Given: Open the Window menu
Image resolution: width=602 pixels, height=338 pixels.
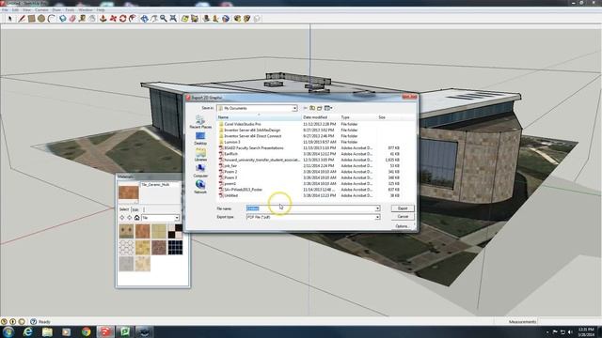Looking at the screenshot, I should pyautogui.click(x=86, y=9).
